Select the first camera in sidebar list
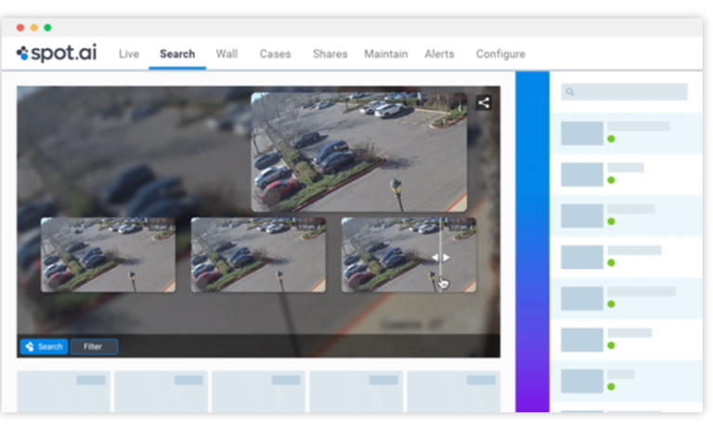The height and width of the screenshot is (427, 713). point(626,133)
